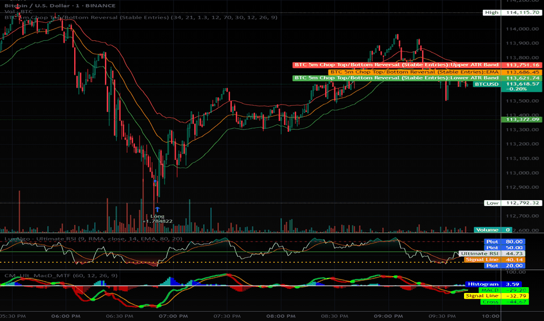Image resolution: width=544 pixels, height=321 pixels.
Task: Click the CM_Ult_MacD_MTF indicator legend title
Action: click(x=61, y=275)
